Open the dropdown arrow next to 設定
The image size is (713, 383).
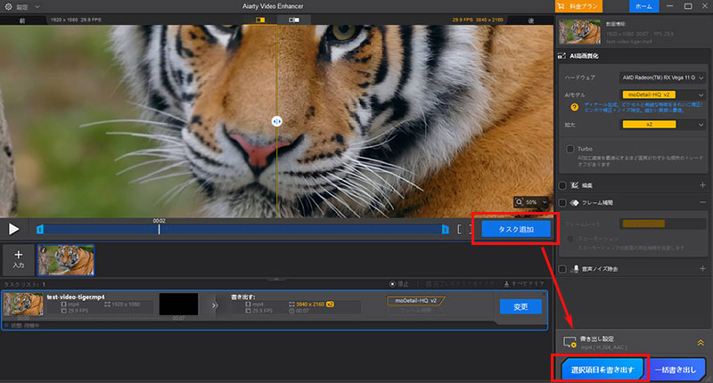37,7
